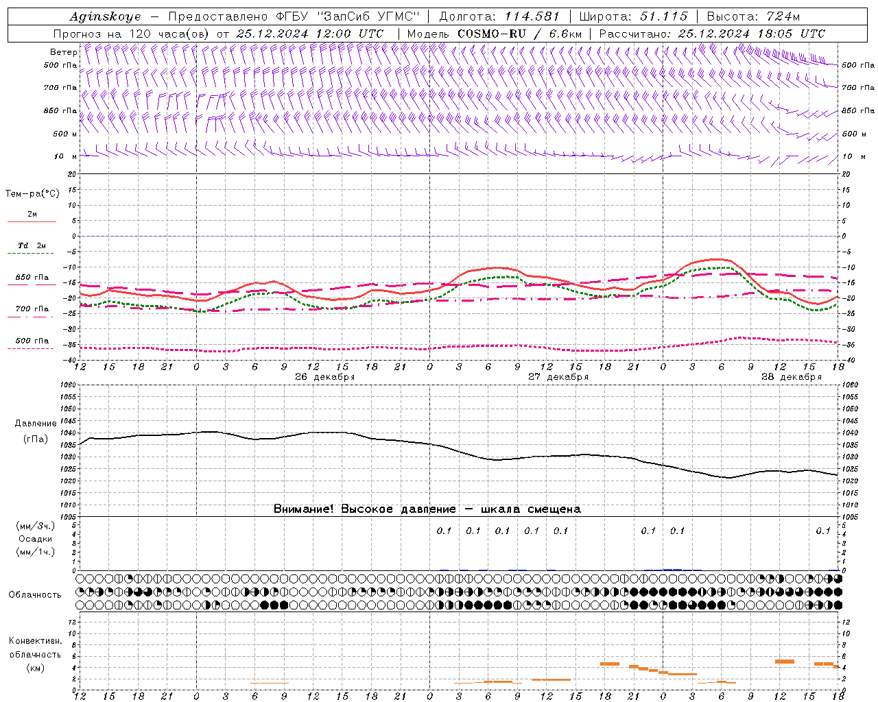Click the "700 гПа" temperature legend dash-dot swatch
Viewport: 878px width, 702px height.
click(x=32, y=316)
